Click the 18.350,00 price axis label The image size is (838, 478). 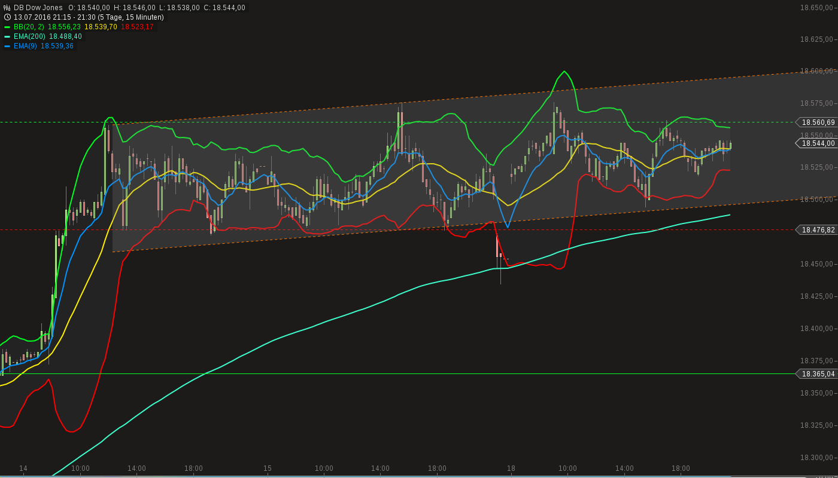818,393
